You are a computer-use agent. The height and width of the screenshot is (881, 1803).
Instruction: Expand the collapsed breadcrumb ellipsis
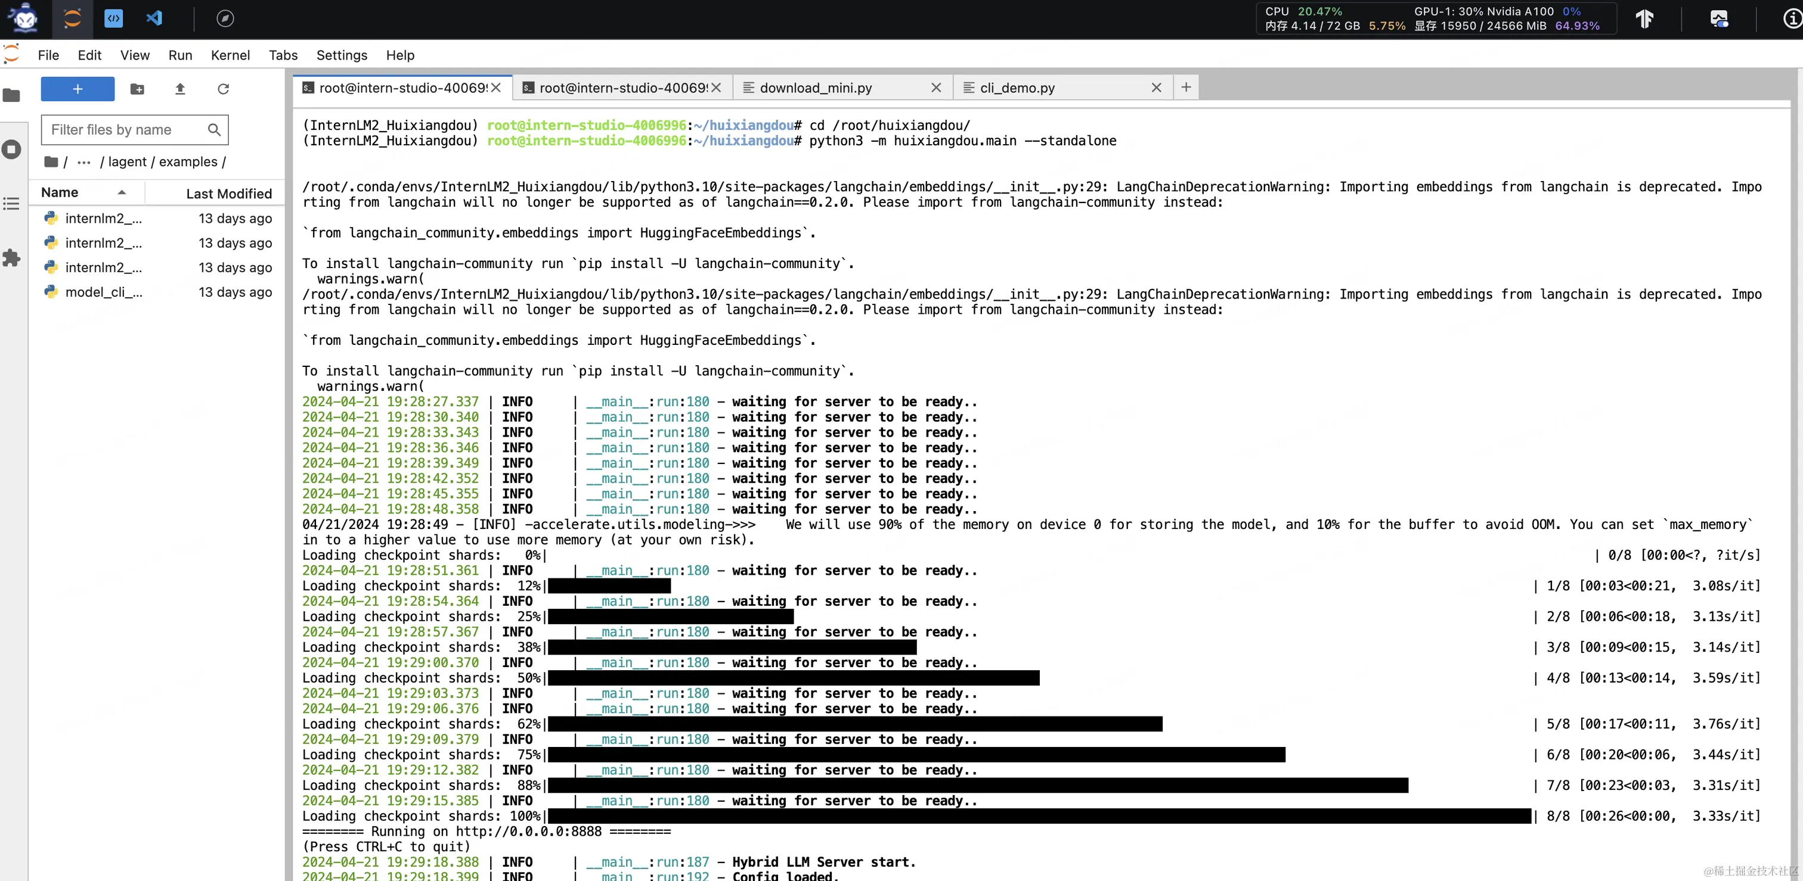tap(84, 162)
